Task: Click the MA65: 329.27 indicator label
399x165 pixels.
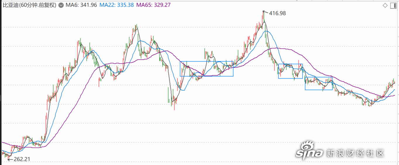Action: point(153,5)
